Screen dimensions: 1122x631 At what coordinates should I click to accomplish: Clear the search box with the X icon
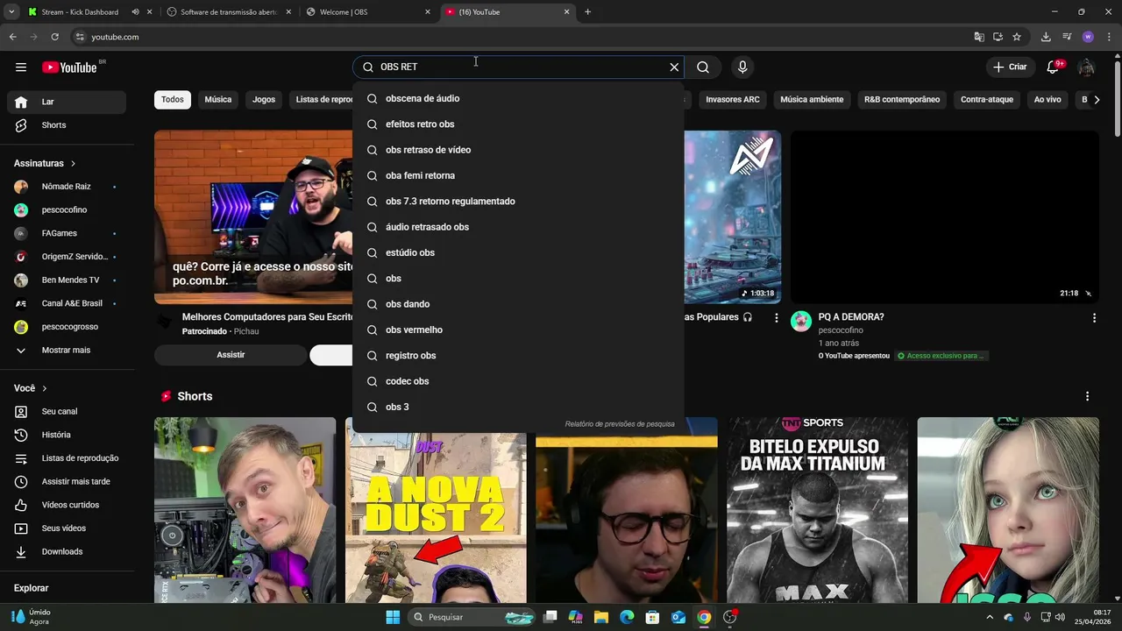click(x=674, y=67)
